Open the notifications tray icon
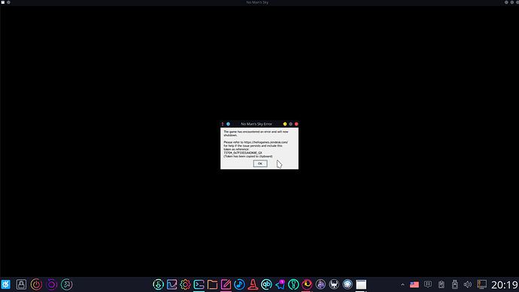Screen dimensions: 519x292 coord(428,284)
